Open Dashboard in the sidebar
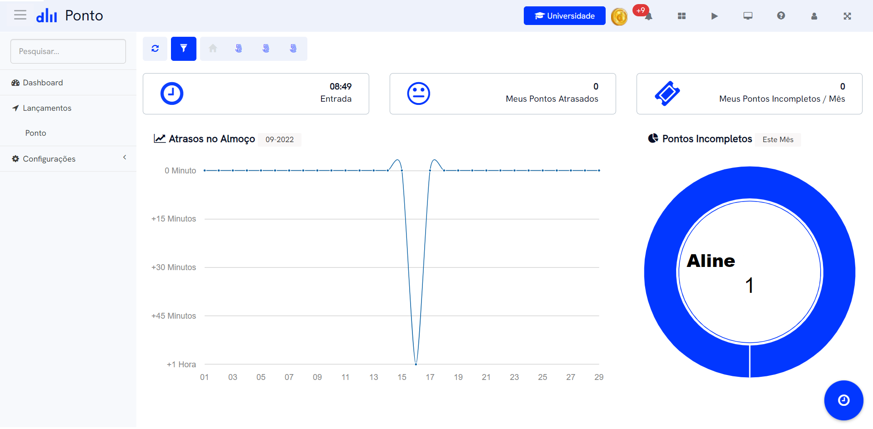The image size is (873, 429). point(68,83)
